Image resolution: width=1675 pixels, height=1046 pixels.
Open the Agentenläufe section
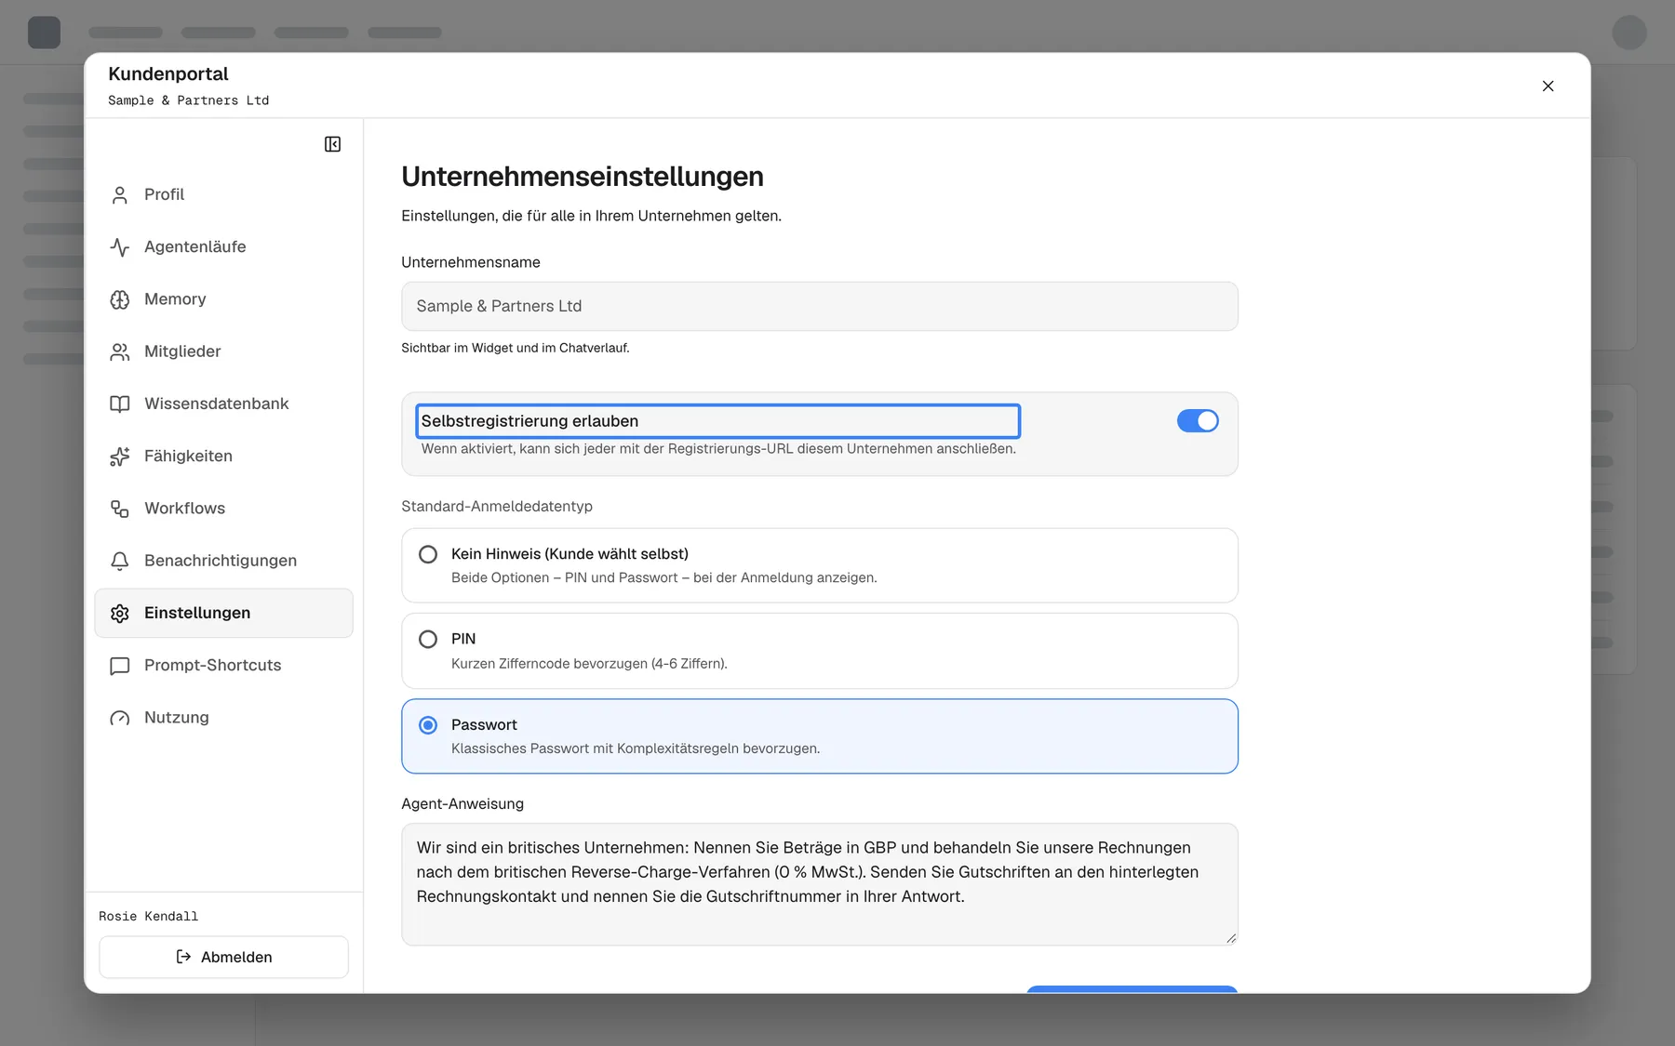(223, 246)
